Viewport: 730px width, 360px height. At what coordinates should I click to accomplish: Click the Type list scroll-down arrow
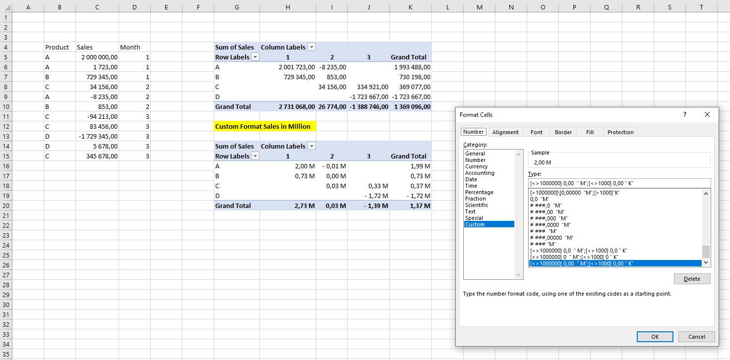706,262
